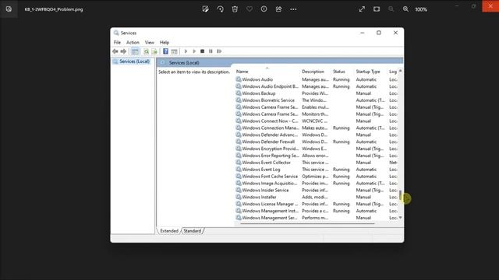This screenshot has height=280, width=499.
Task: Switch to the Extended tab
Action: (169, 231)
